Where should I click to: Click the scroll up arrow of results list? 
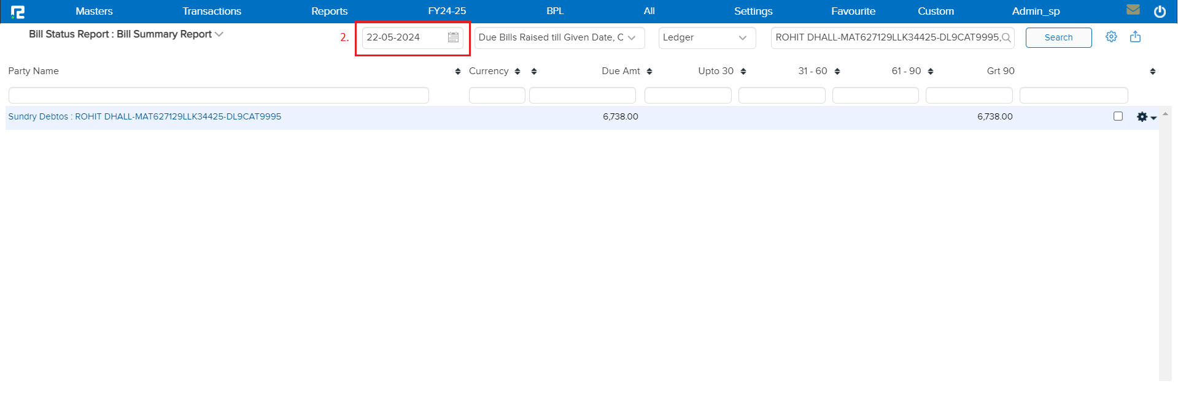pyautogui.click(x=1164, y=114)
